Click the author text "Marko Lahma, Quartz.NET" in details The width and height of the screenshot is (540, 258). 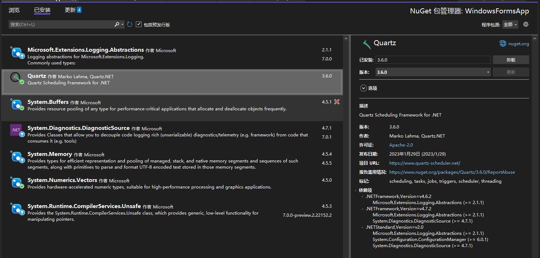[x=417, y=136]
